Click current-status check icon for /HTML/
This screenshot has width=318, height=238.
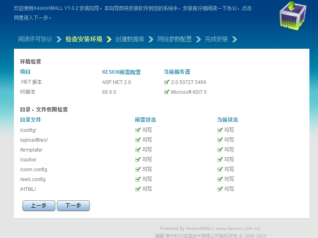220,189
